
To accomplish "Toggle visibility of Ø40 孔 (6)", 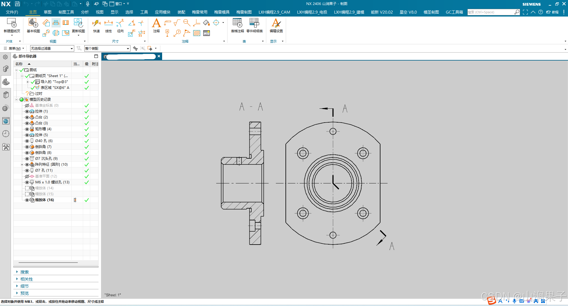I will click(27, 141).
